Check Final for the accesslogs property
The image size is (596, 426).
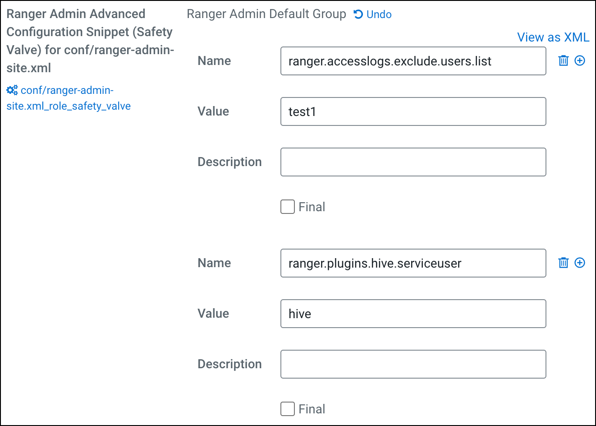pos(287,207)
